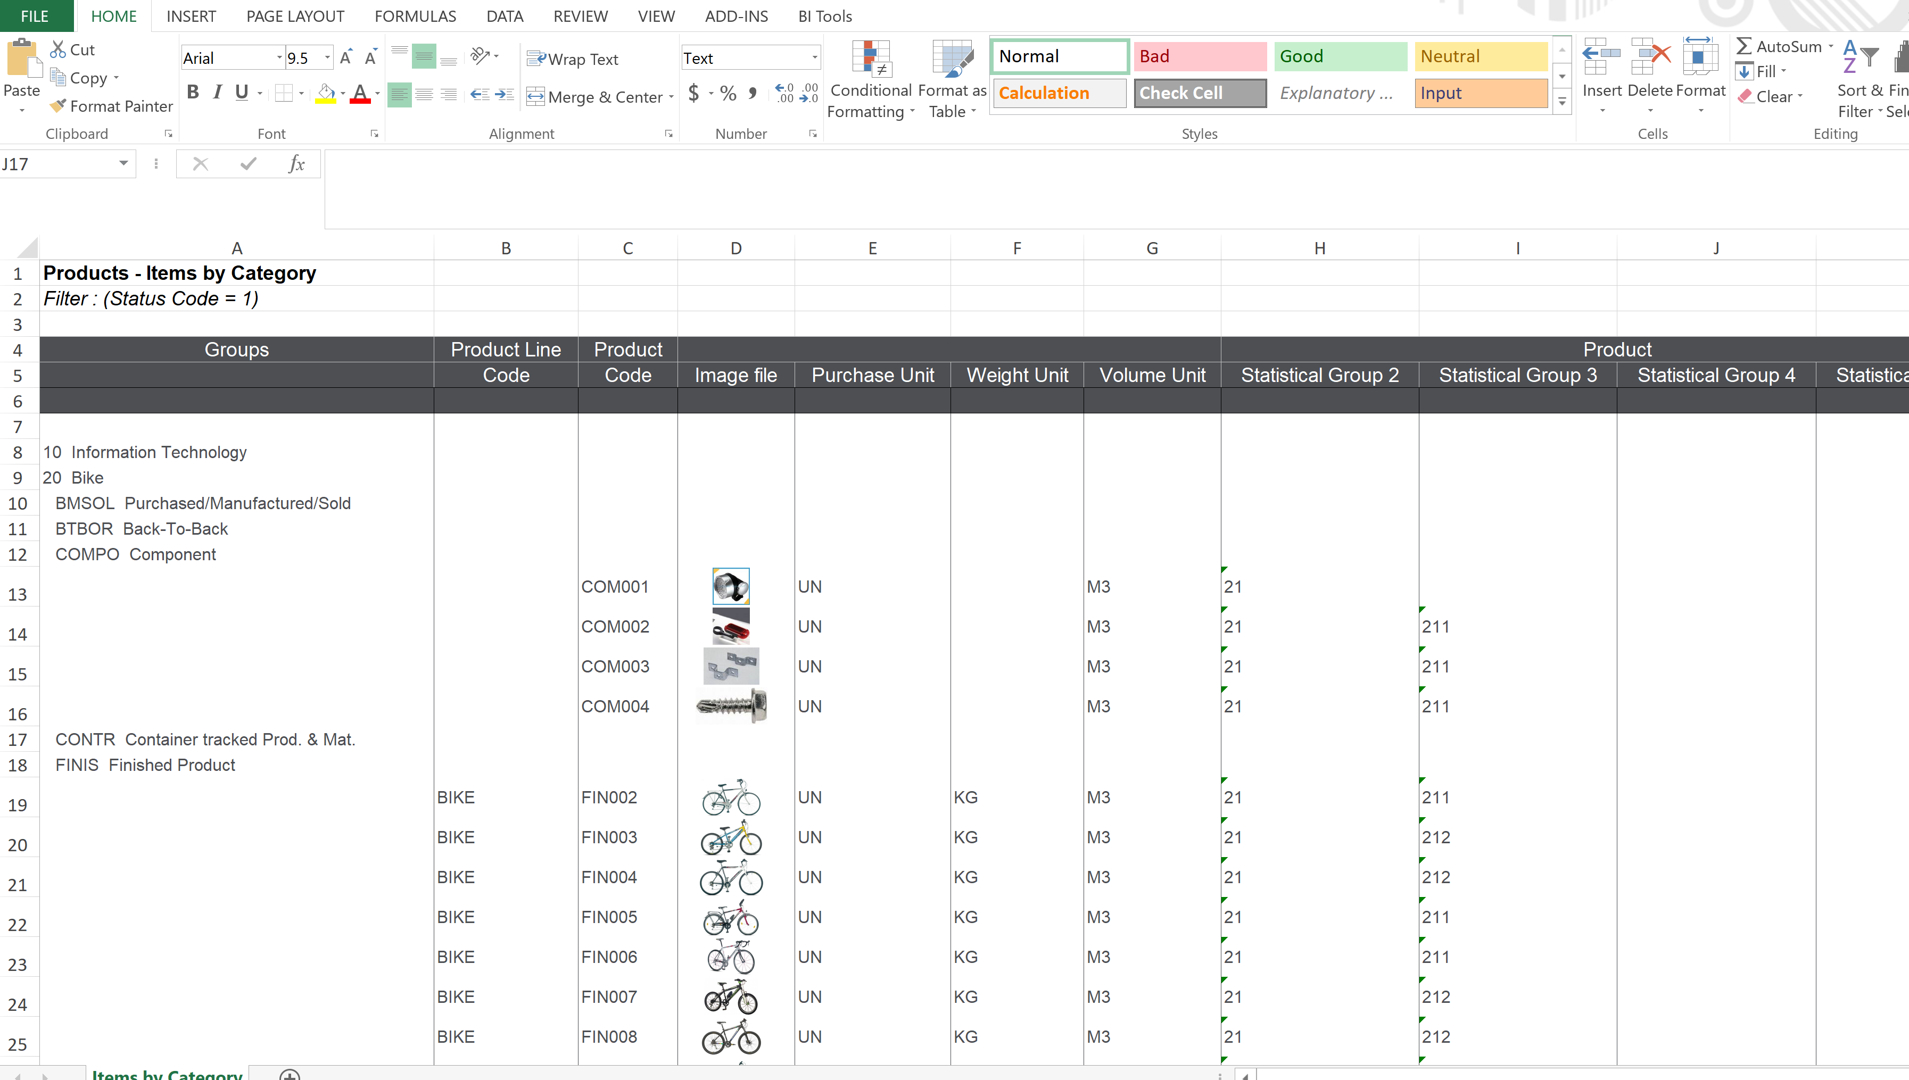Apply bold formatting to selected cell
The image size is (1909, 1080).
point(194,92)
